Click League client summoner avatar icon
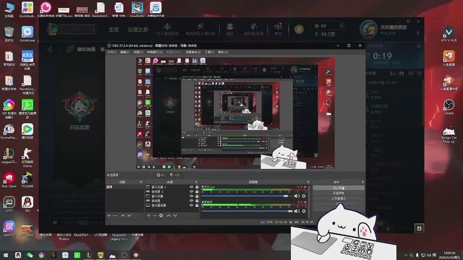This screenshot has height=260, width=463. click(x=368, y=29)
